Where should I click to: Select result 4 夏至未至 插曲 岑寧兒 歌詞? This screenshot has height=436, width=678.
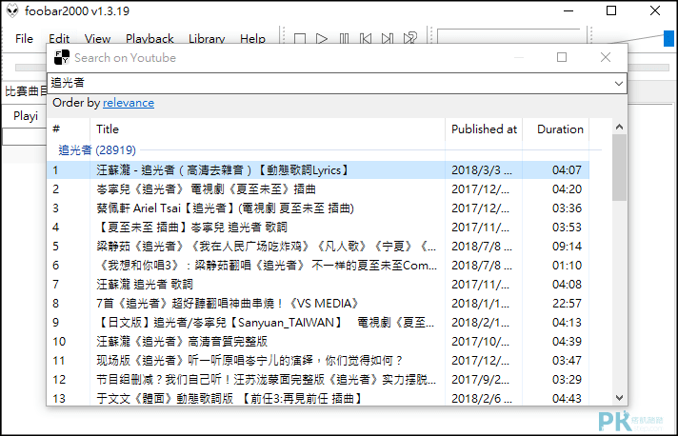318,228
